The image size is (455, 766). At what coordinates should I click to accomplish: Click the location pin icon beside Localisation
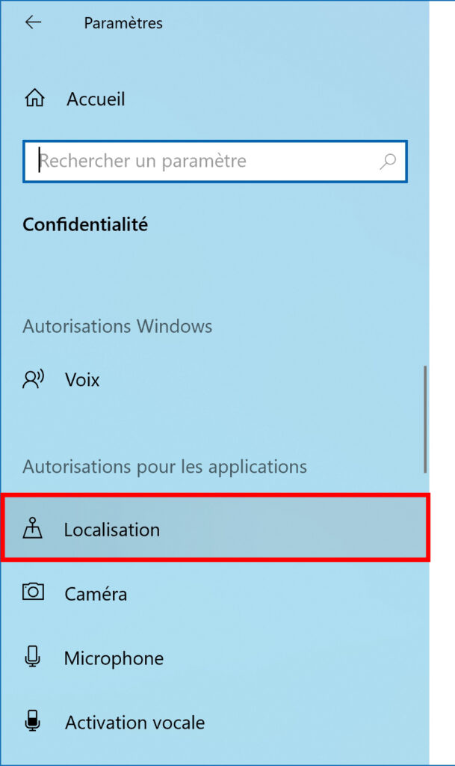[33, 529]
